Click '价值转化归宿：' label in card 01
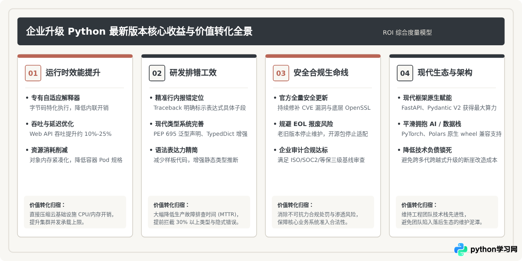This screenshot has width=522, height=261. point(48,205)
